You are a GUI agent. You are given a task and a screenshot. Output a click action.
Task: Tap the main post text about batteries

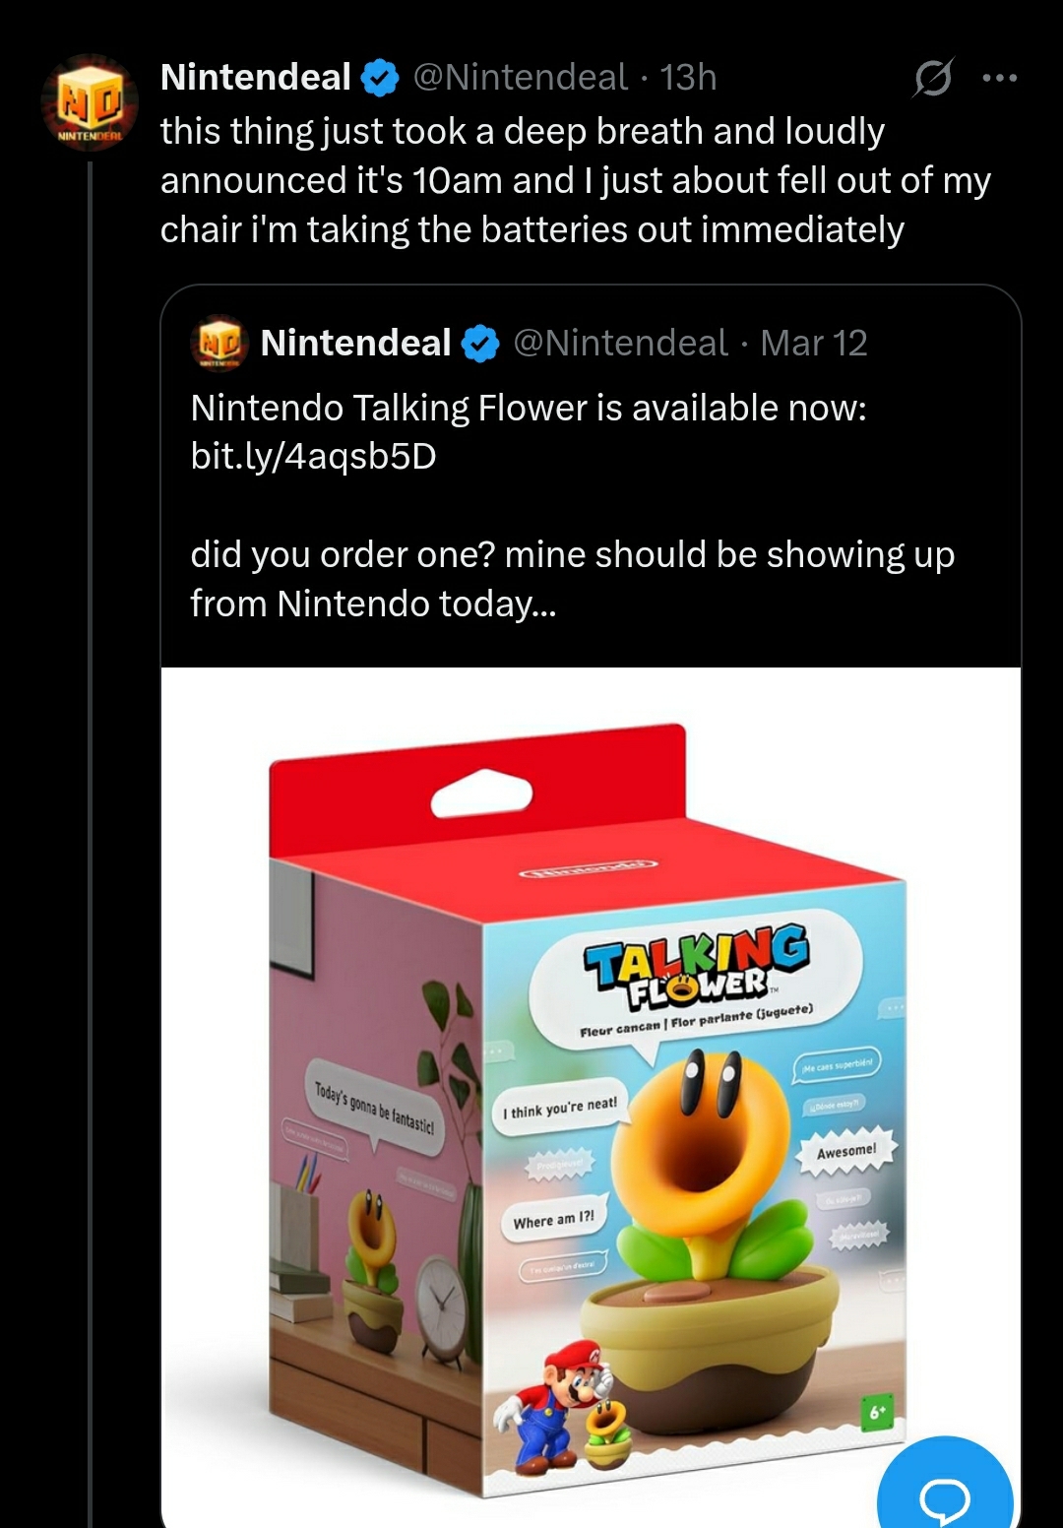[x=575, y=180]
